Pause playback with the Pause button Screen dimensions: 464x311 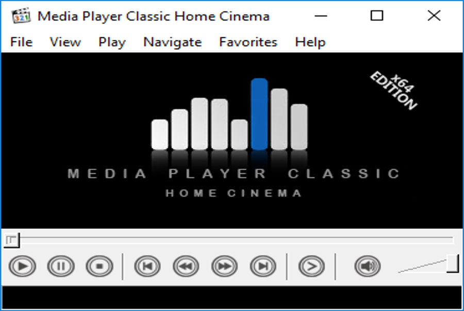[61, 266]
